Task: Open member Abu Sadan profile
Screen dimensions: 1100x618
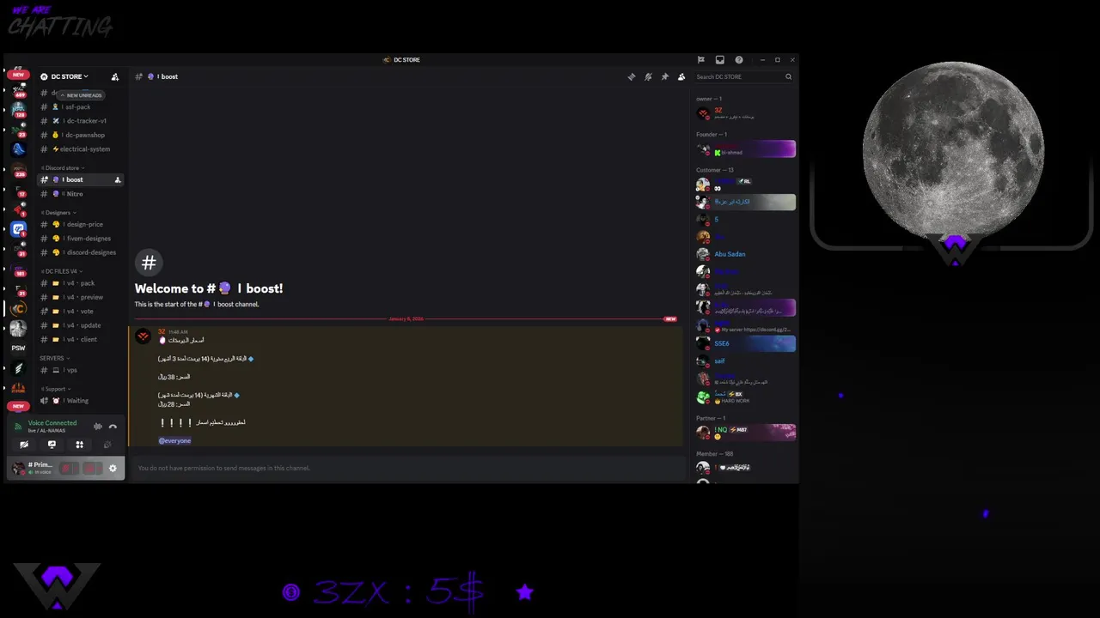Action: tap(745, 254)
